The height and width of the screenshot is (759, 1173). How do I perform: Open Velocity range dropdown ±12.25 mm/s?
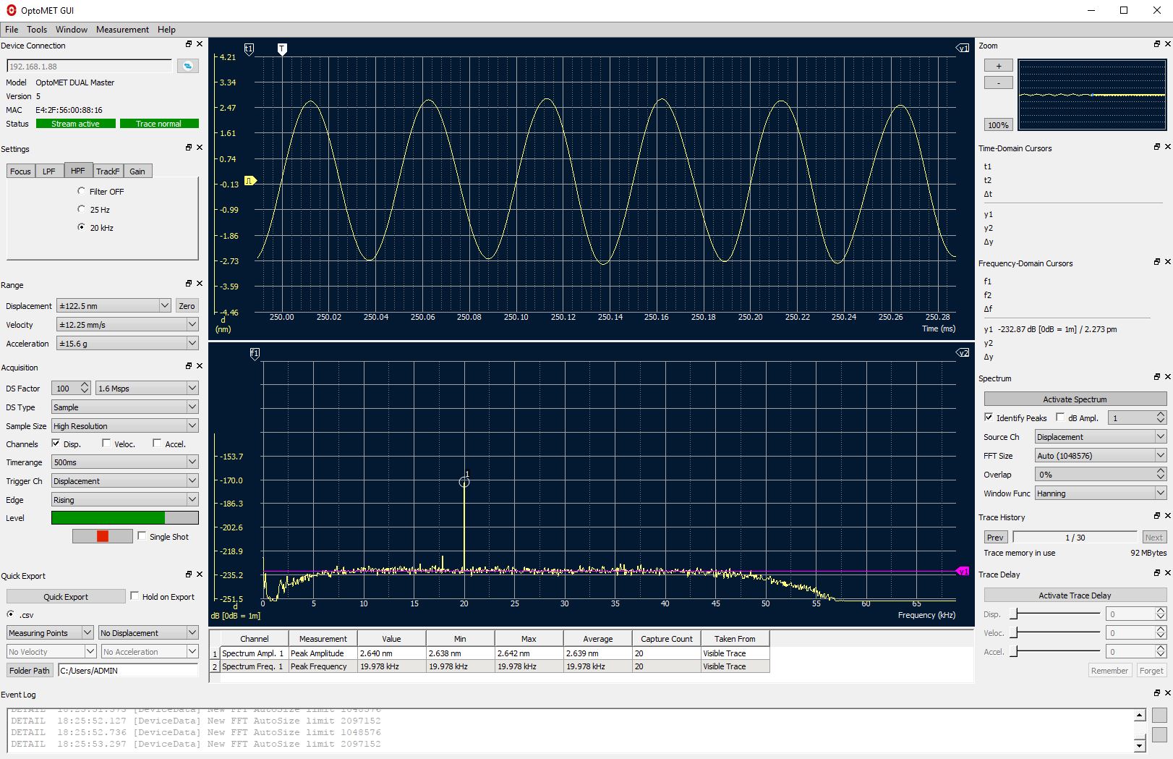(127, 325)
